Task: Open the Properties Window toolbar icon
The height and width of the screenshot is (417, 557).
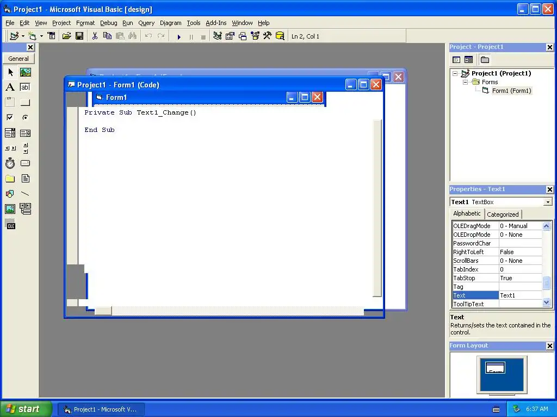Action: [x=230, y=36]
